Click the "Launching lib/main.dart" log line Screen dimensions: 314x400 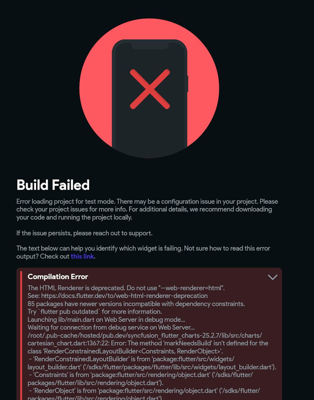[x=106, y=320]
